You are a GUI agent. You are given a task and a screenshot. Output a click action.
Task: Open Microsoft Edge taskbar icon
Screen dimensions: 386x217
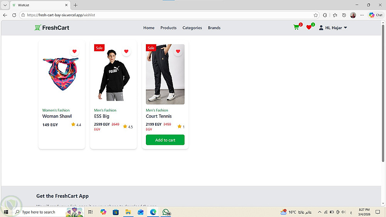153,212
